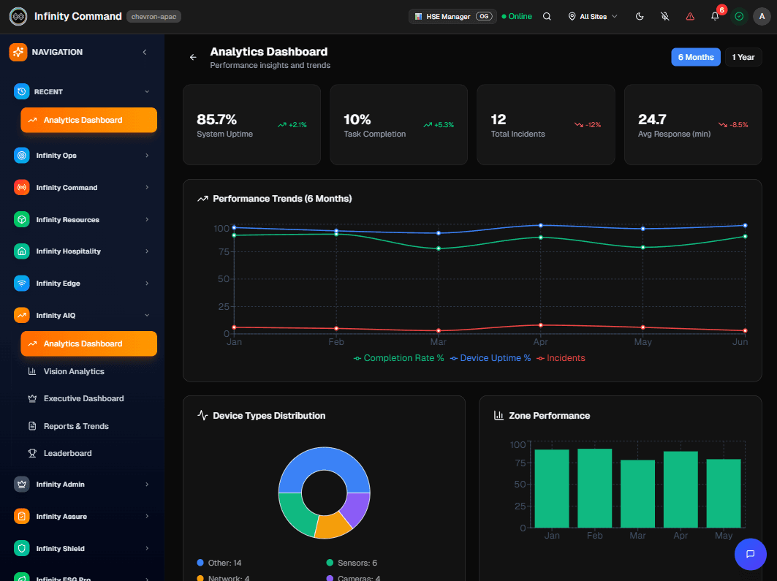Screen dimensions: 777x581
Task: Select the 6 Months range button
Action: pyautogui.click(x=696, y=57)
